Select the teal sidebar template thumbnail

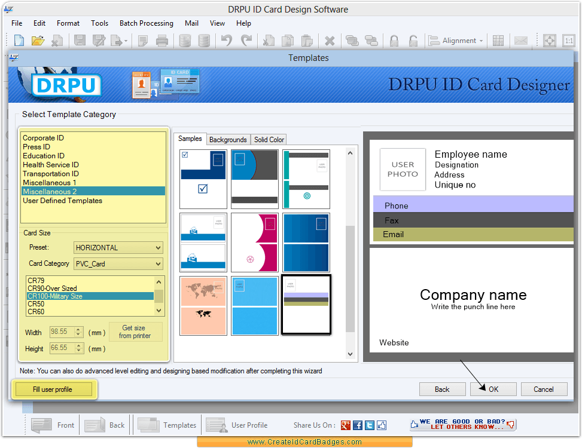(306, 179)
